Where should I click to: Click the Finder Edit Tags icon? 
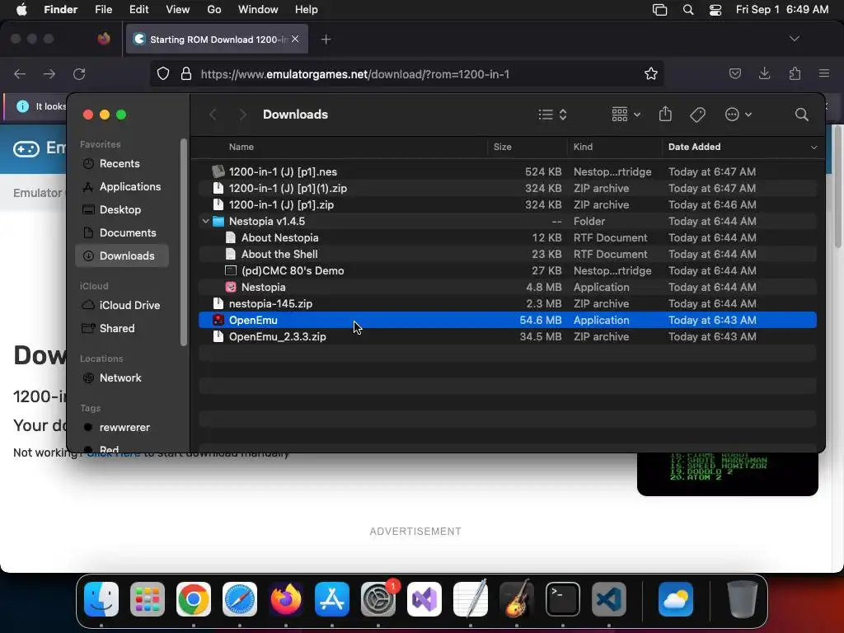(x=697, y=114)
